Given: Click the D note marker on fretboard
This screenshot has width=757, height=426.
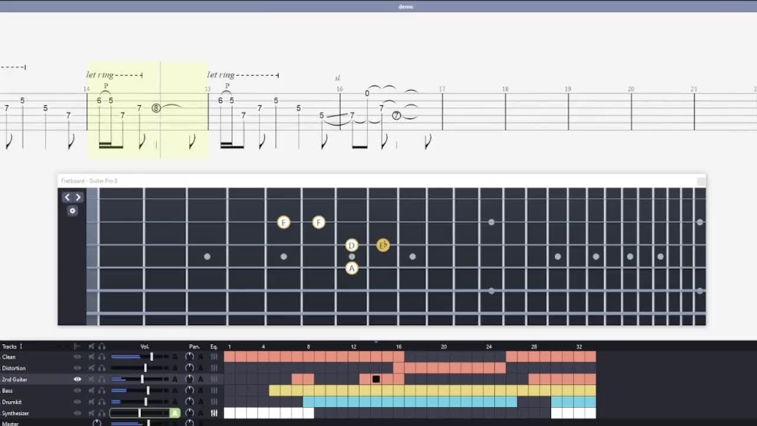Looking at the screenshot, I should tap(351, 245).
